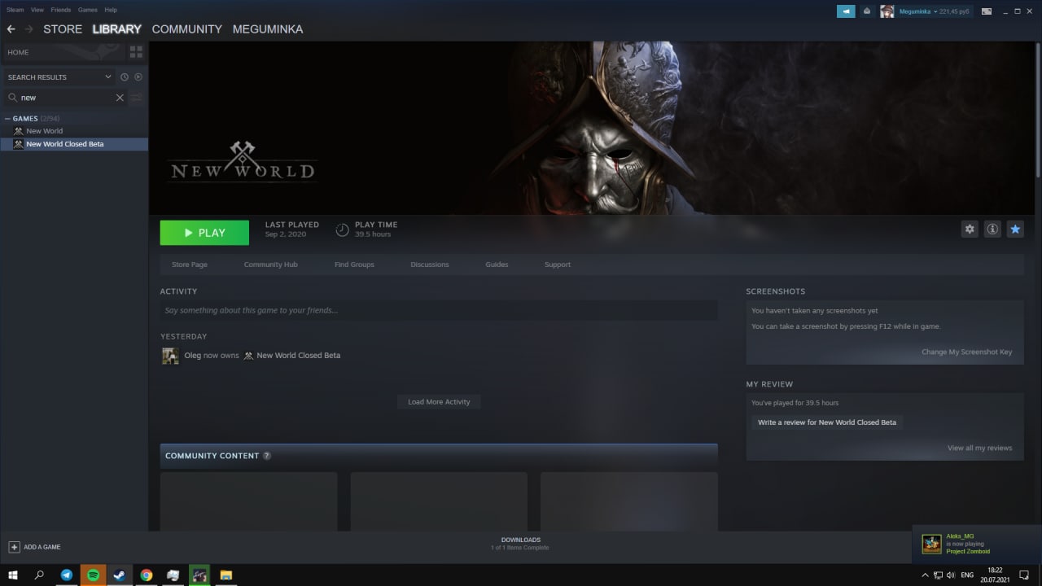Open the Games menu

(88, 10)
